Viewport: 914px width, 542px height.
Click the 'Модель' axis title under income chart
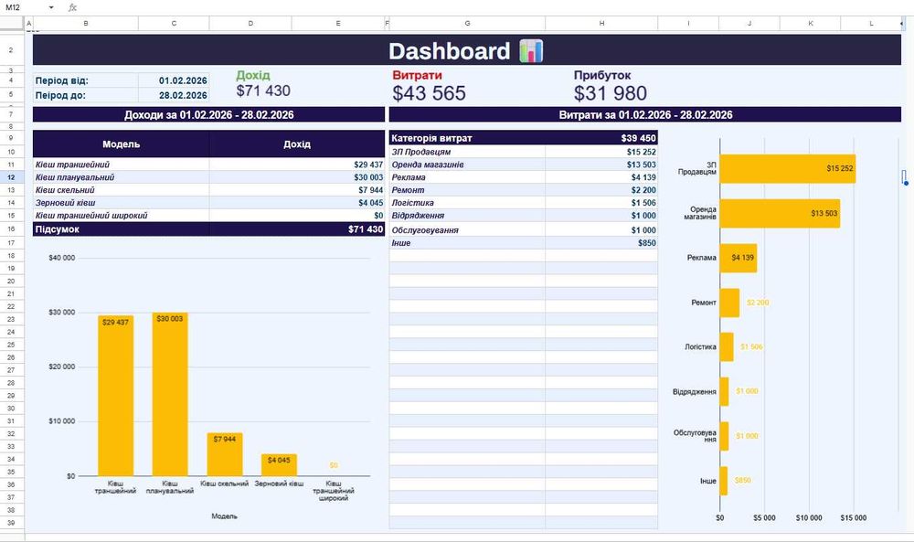(225, 516)
